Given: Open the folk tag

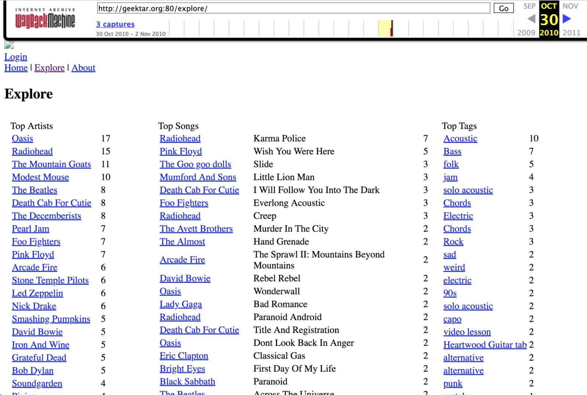Looking at the screenshot, I should pos(451,164).
